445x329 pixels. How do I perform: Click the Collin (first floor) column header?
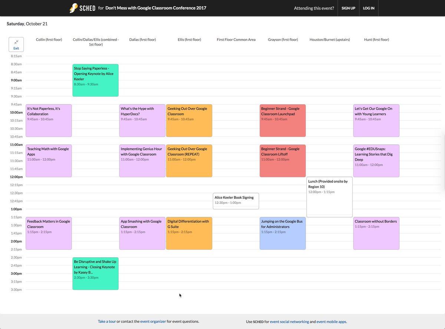[x=49, y=40]
